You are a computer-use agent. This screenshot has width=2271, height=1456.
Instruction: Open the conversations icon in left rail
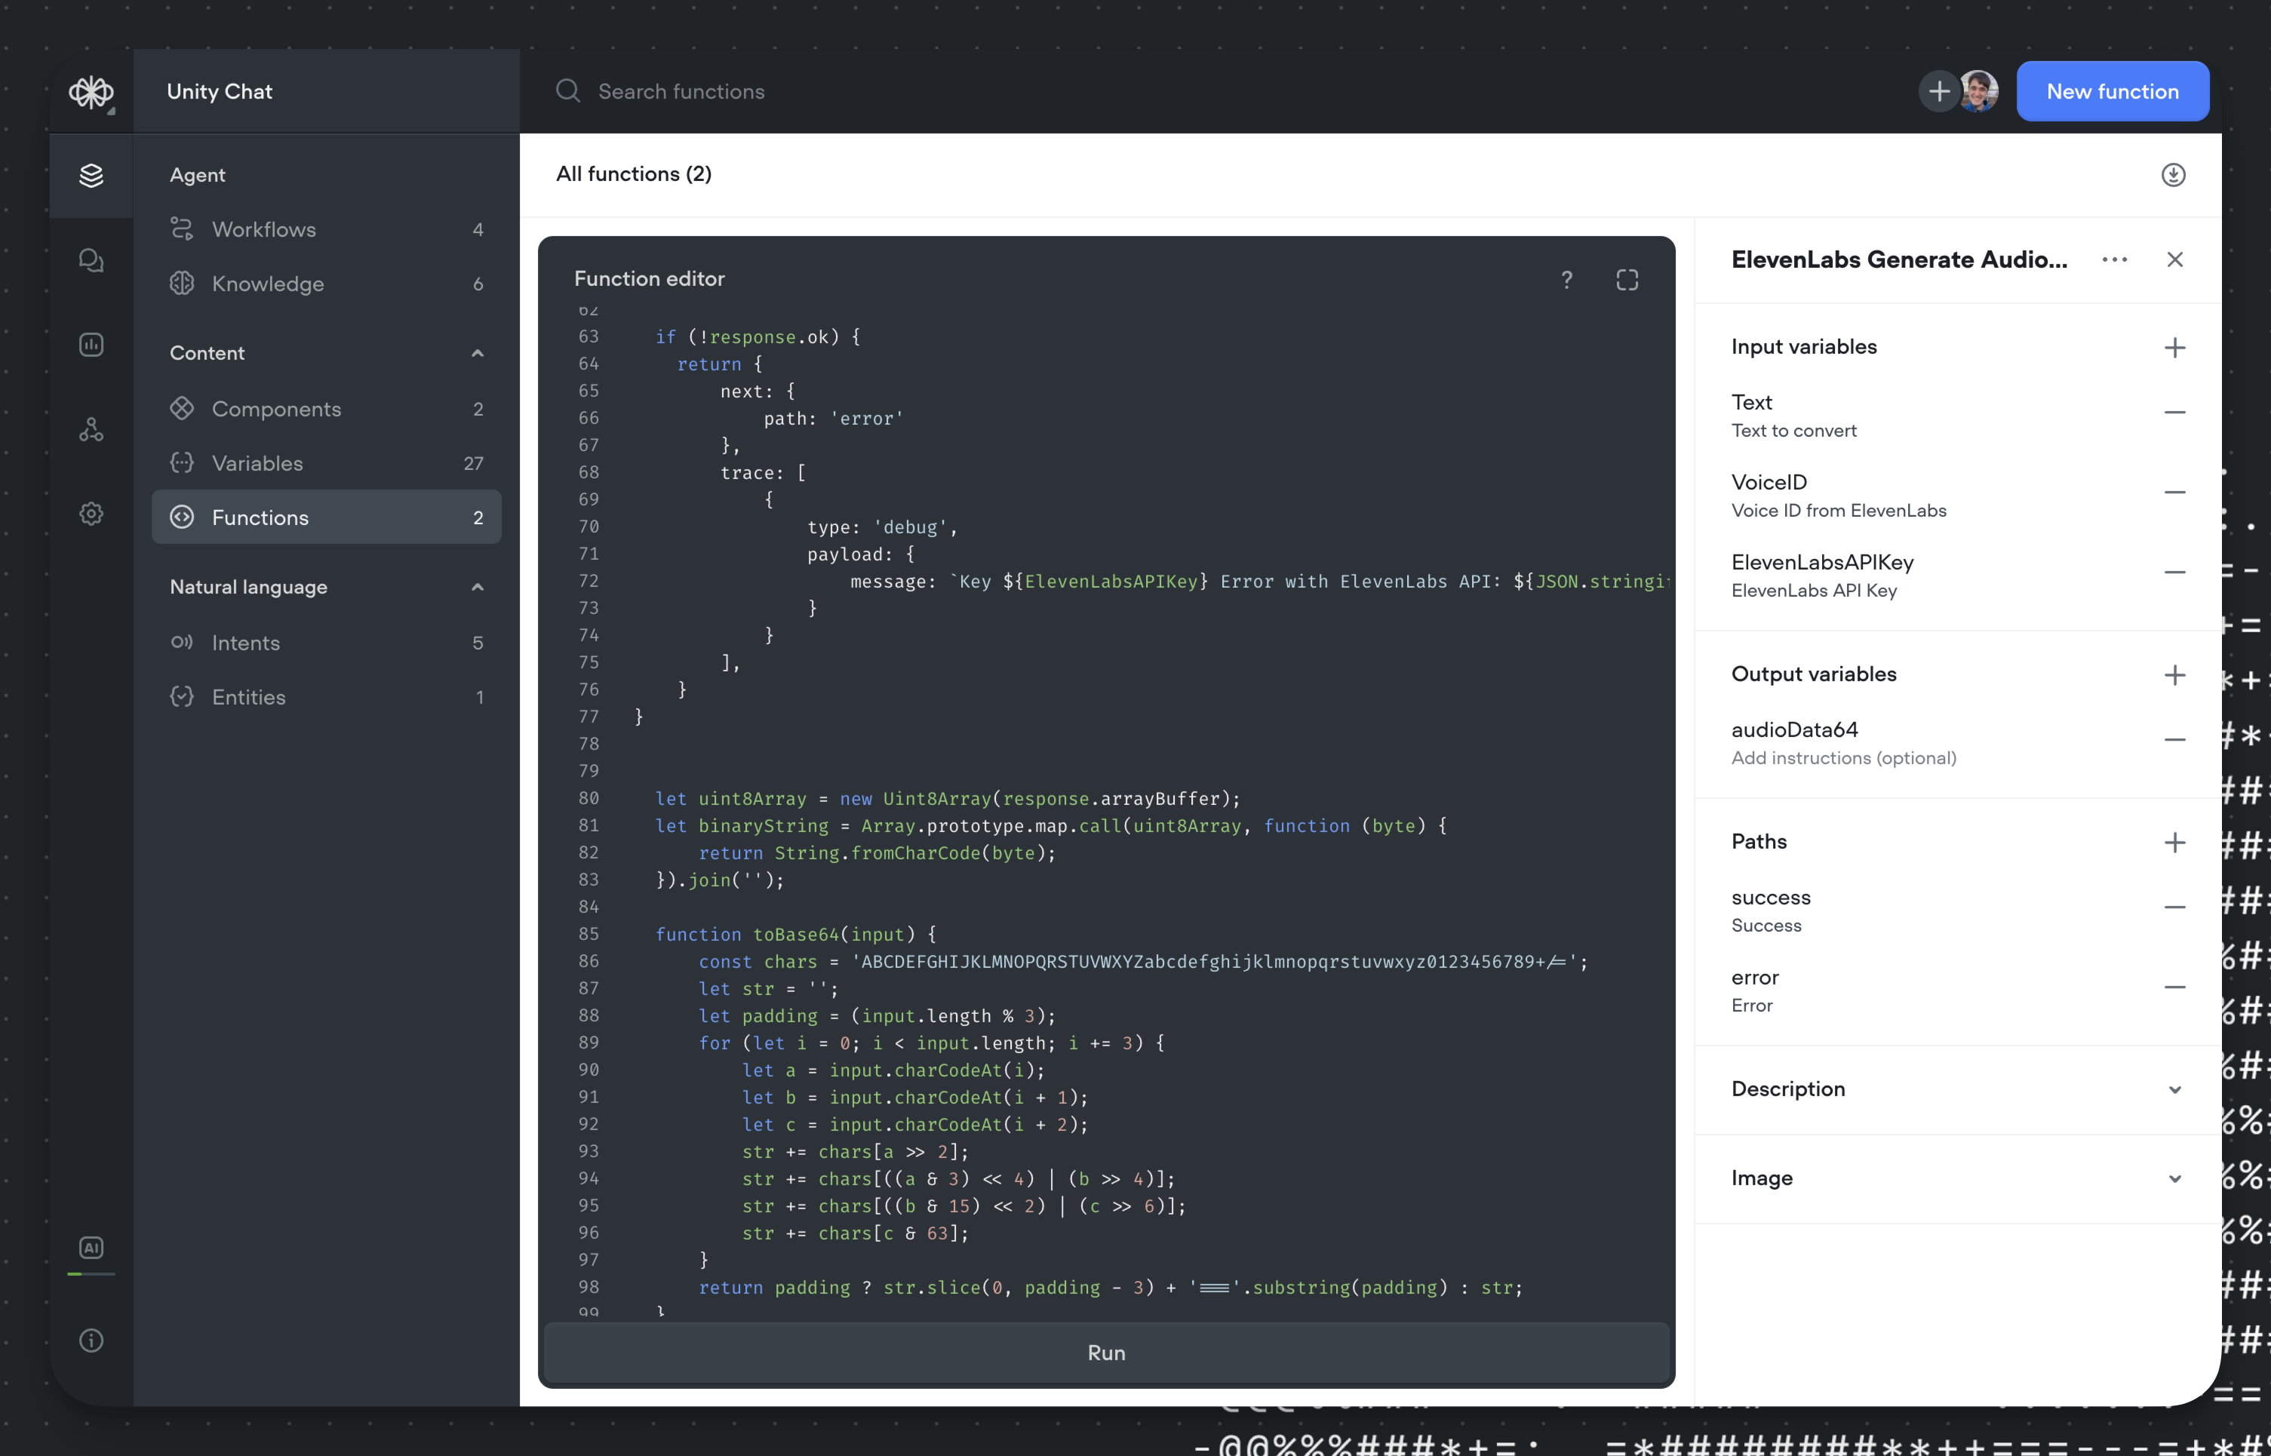point(91,260)
